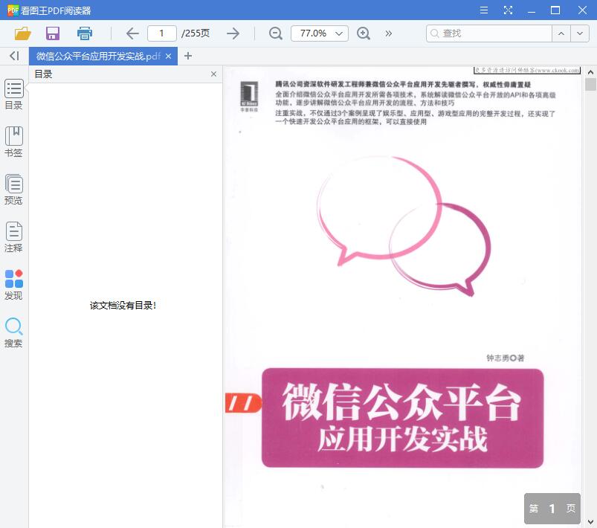Open the 预览 thumbnails panel
This screenshot has height=528, width=597.
[x=13, y=190]
